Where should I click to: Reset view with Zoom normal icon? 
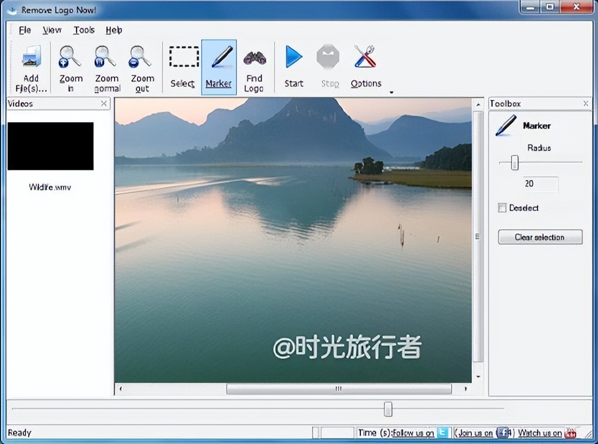pos(105,58)
